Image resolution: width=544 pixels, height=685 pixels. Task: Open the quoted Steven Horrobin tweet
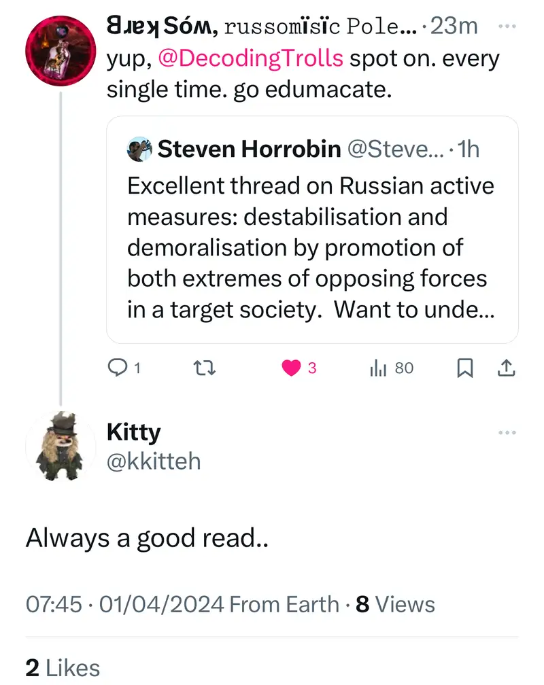point(311,248)
